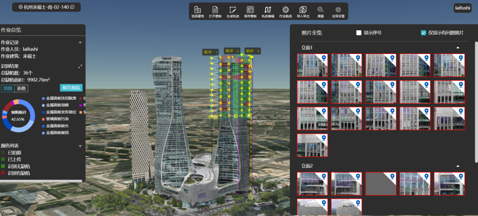This screenshot has height=216, width=478.
Task: Click the 报告预览 report preview button
Action: (x=71, y=88)
